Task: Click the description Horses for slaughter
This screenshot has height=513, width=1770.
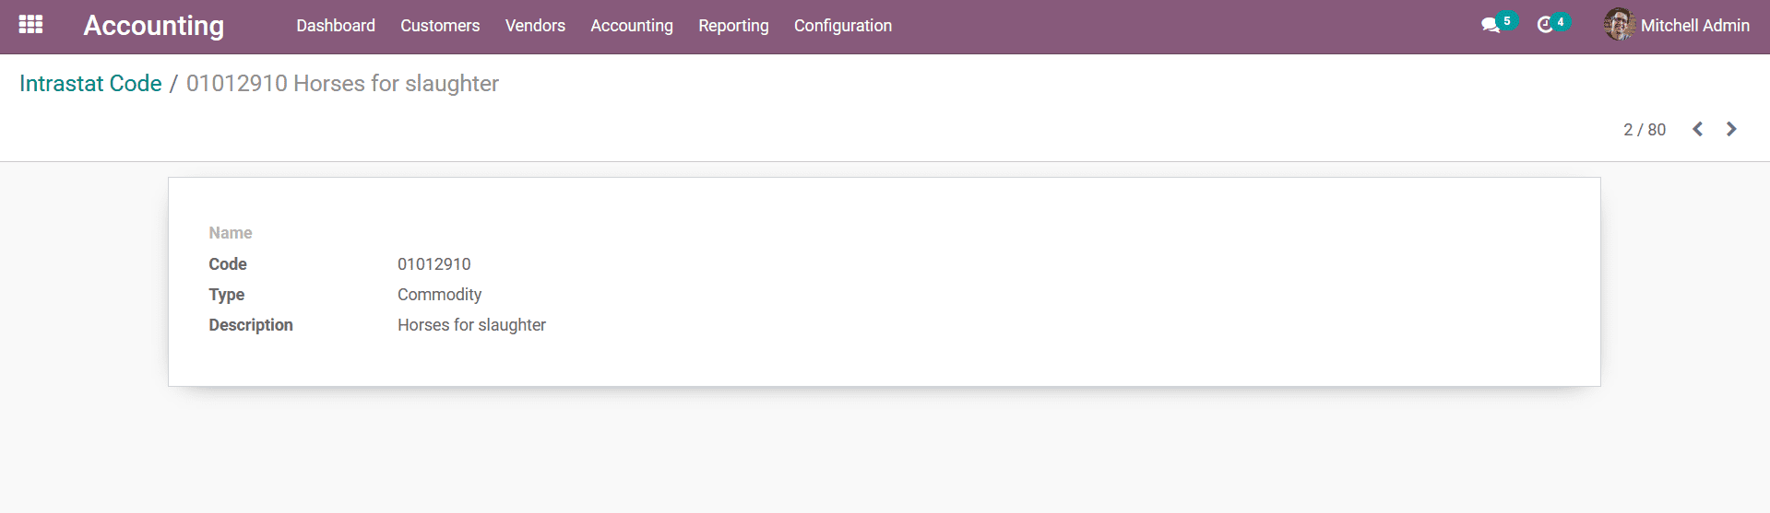Action: pyautogui.click(x=471, y=325)
